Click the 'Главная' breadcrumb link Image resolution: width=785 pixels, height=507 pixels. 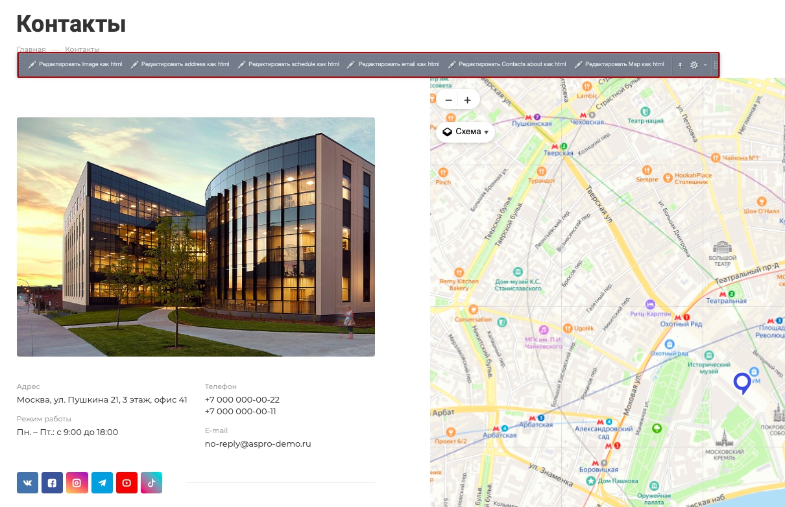click(x=31, y=49)
